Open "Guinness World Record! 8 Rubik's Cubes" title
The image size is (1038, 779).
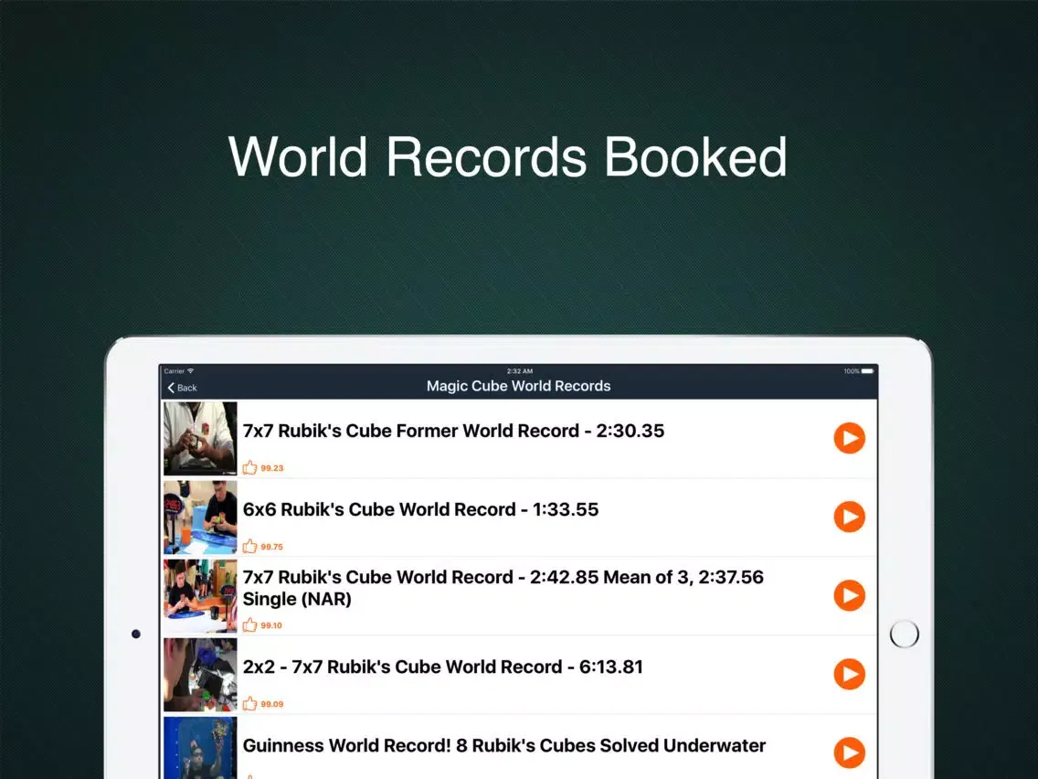click(503, 745)
